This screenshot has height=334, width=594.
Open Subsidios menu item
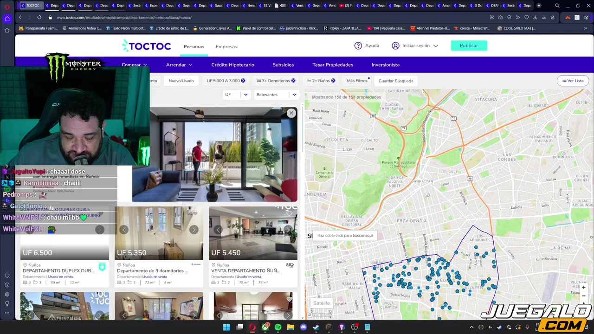coord(283,65)
